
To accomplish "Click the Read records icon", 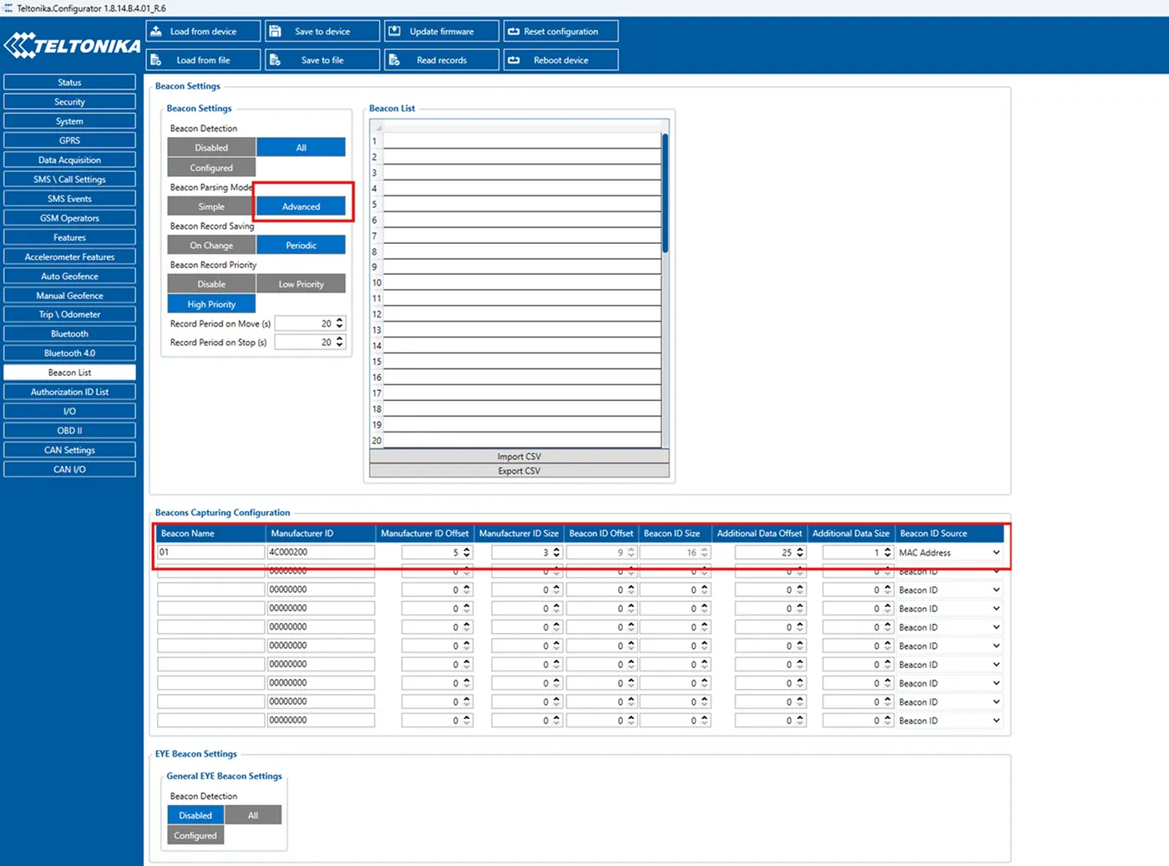I will pyautogui.click(x=394, y=60).
